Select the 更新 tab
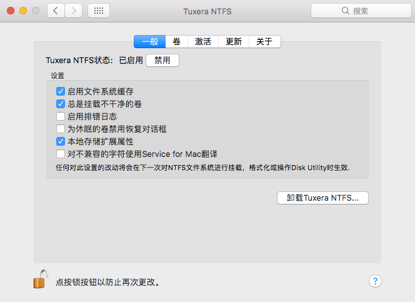Screen dimensions: 415x302 [234, 42]
